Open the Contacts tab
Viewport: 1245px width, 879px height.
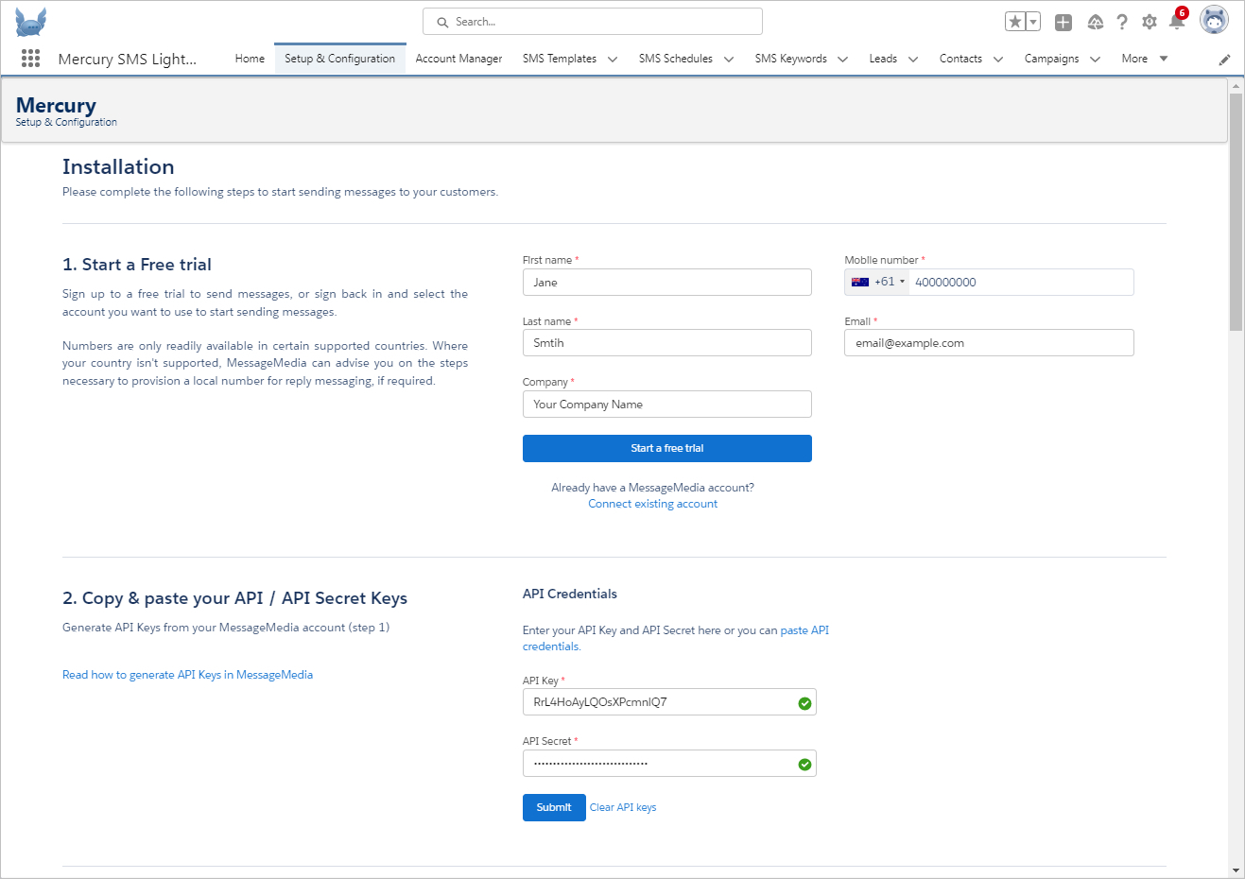pyautogui.click(x=960, y=59)
